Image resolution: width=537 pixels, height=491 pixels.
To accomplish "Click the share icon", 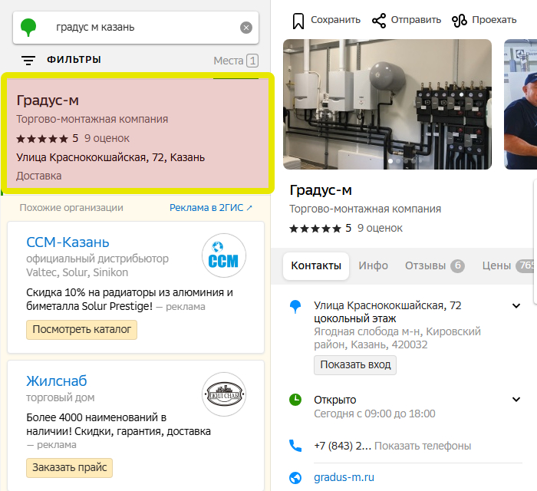I will [379, 21].
